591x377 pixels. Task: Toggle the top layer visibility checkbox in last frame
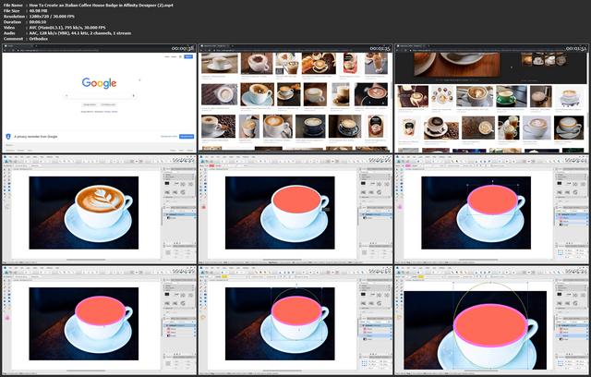tap(585, 325)
